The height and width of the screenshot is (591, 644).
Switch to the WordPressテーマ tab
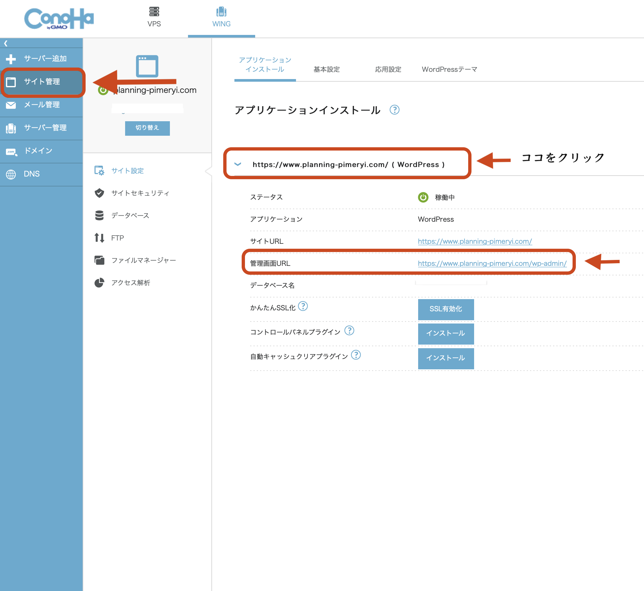coord(449,70)
